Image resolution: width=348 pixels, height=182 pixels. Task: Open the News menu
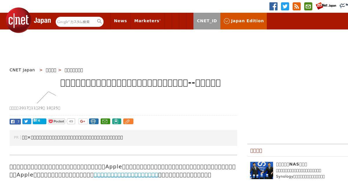(120, 21)
